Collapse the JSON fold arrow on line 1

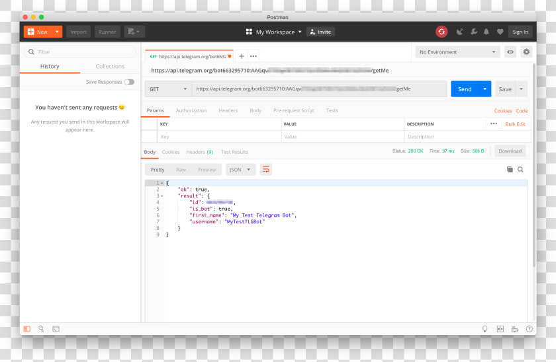[162, 183]
